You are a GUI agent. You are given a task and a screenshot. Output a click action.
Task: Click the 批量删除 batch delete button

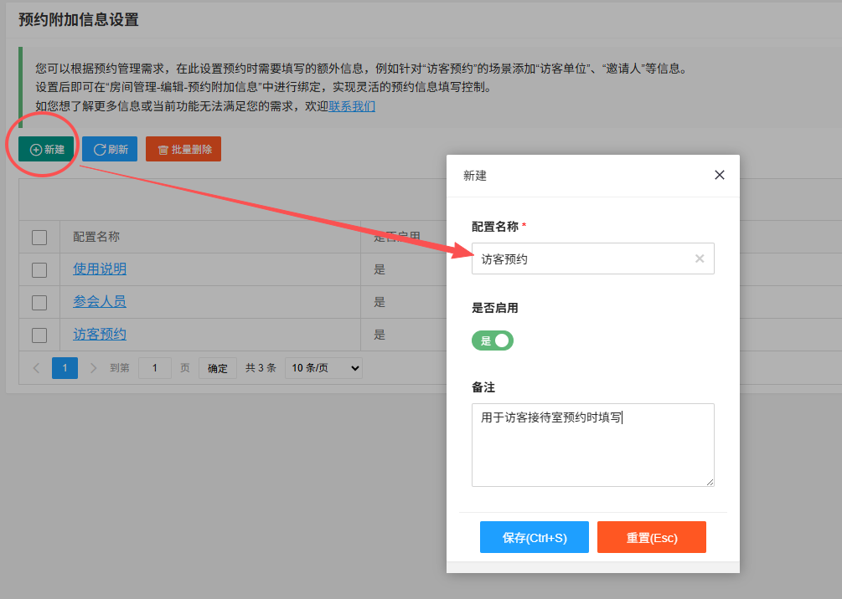[183, 150]
